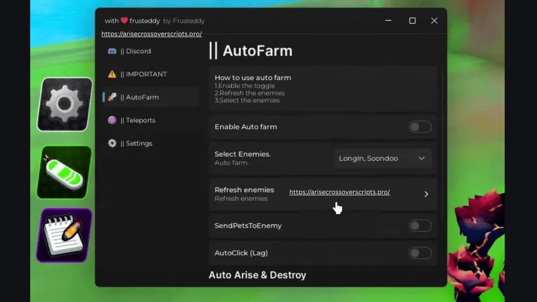The height and width of the screenshot is (302, 537).
Task: Click the yellow warning triangle icon
Action: point(112,74)
